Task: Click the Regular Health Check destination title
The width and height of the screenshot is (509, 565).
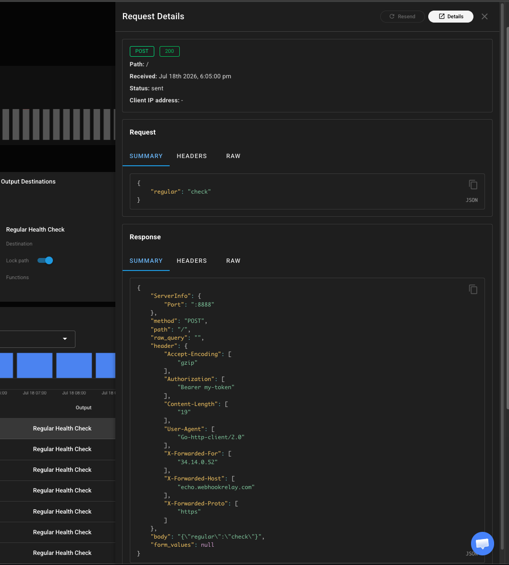Action: tap(36, 230)
